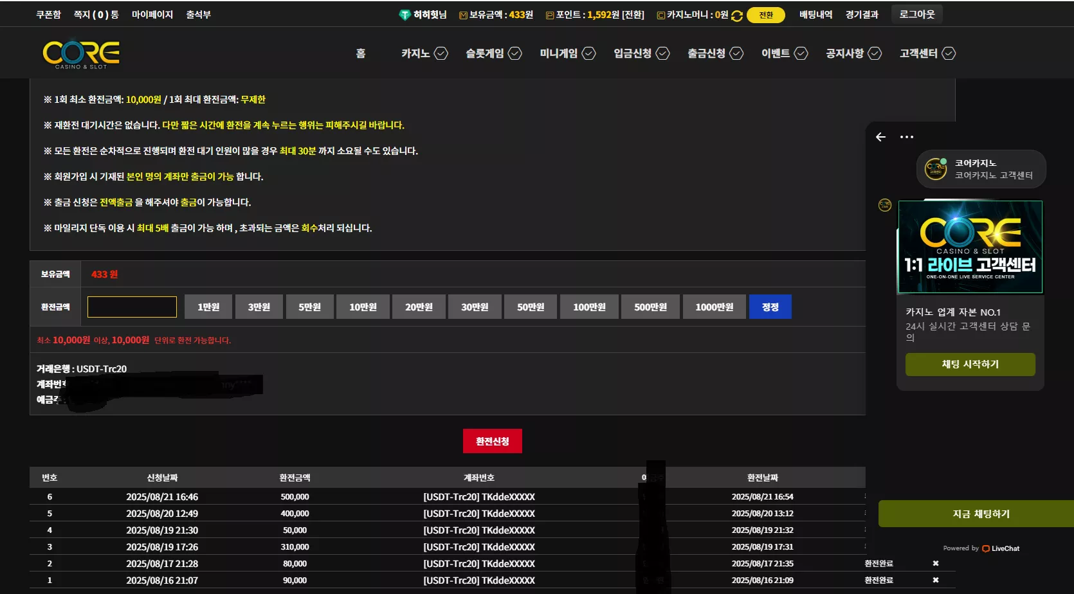
Task: Click the 신청날짜 column header
Action: point(162,478)
